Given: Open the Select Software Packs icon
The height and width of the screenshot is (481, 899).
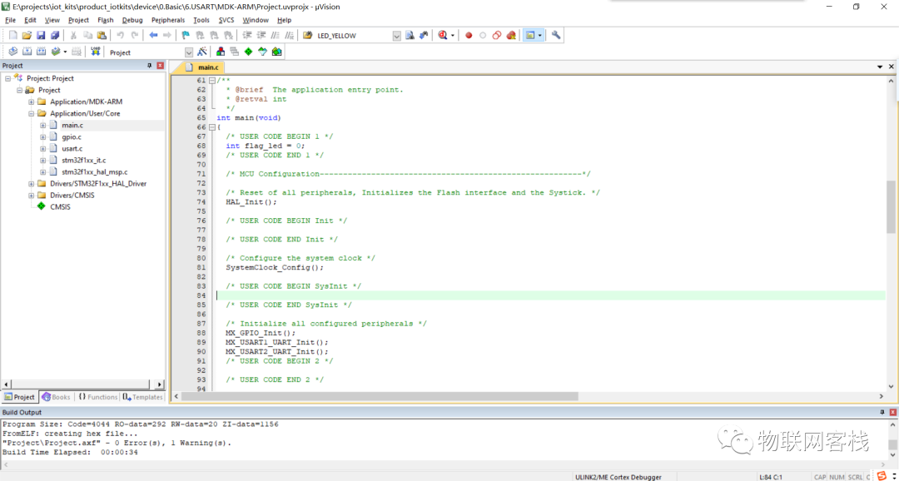Looking at the screenshot, I should click(x=262, y=52).
